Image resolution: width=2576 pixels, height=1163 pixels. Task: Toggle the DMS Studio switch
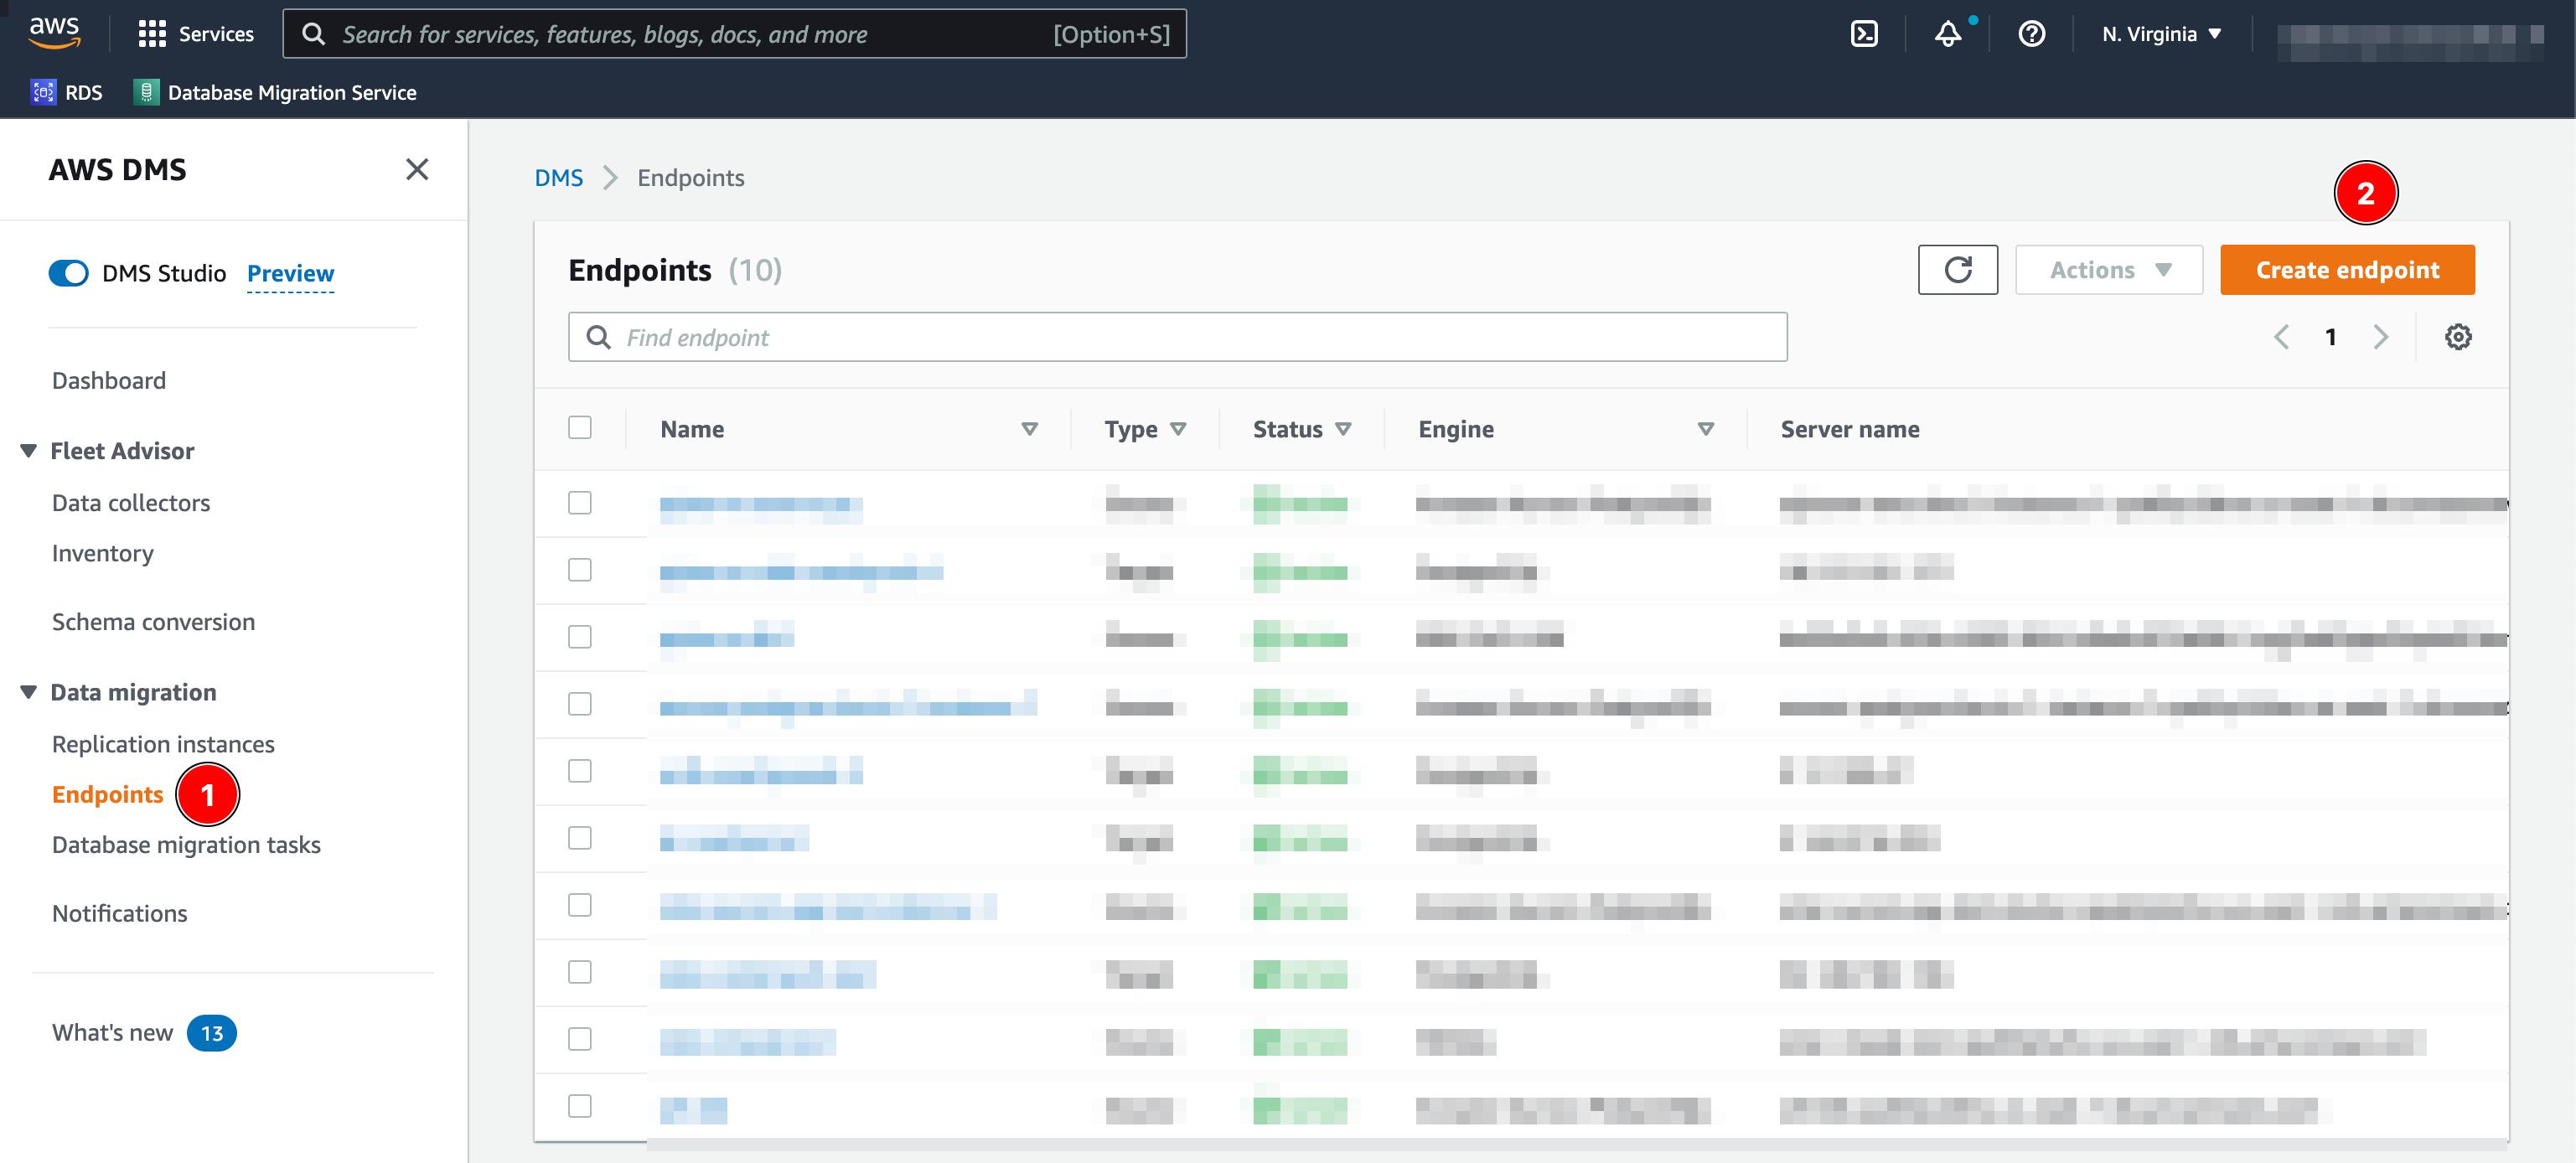pos(69,273)
